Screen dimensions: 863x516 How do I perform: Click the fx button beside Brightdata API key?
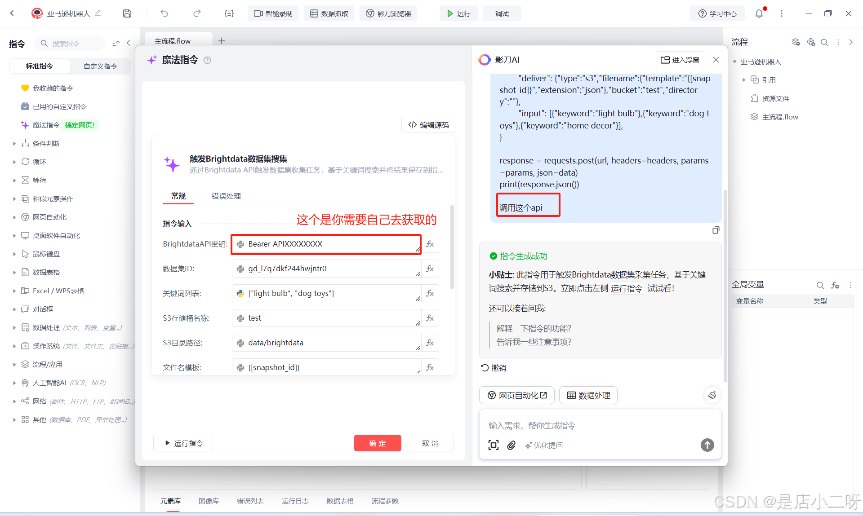coord(430,244)
